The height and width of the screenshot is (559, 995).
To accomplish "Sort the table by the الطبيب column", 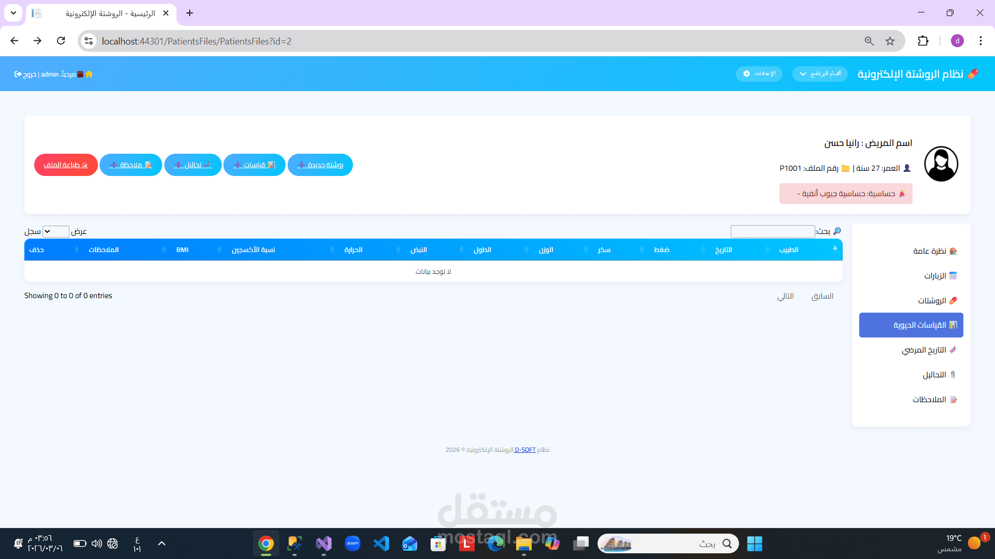I will pos(788,249).
